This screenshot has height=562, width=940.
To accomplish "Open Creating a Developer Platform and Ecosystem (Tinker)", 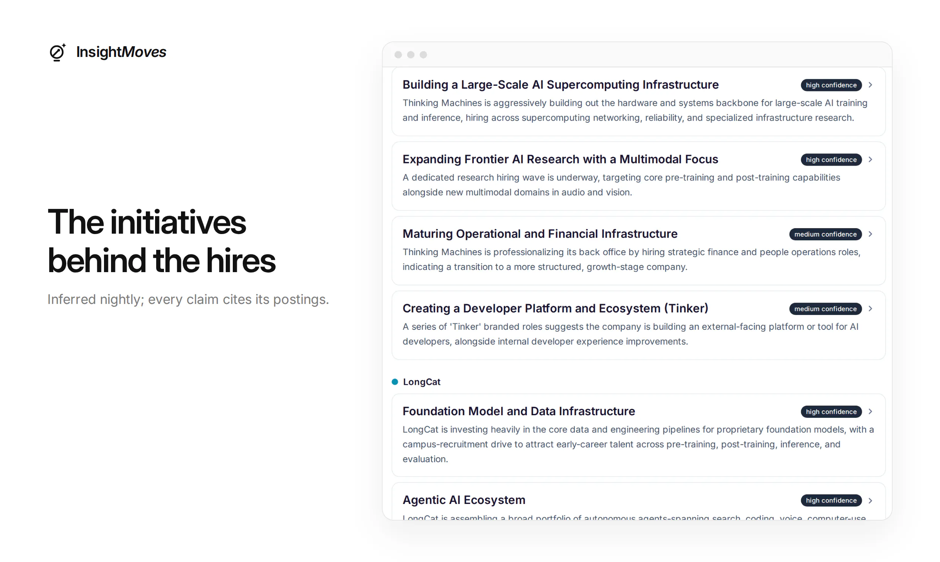I will coord(555,308).
